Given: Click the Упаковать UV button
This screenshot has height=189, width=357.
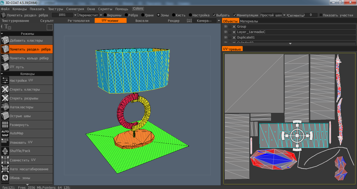Looking at the screenshot, I should point(21,142).
